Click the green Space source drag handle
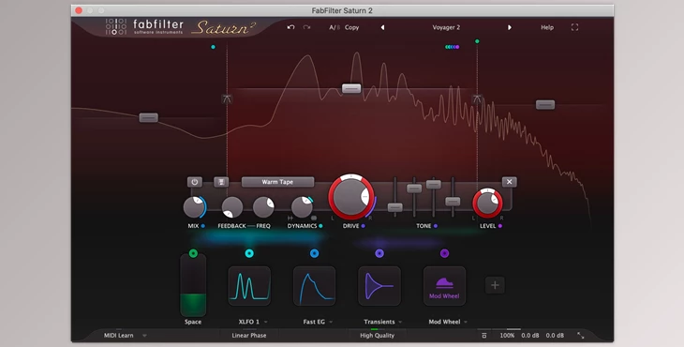 [x=193, y=253]
